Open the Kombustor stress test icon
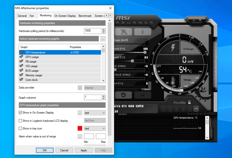Viewport: 232px width, 158px height. tap(123, 32)
